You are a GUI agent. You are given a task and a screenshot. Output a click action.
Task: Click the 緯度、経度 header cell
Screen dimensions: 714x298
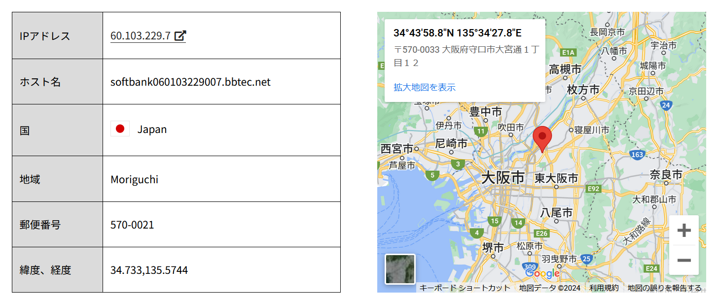click(58, 270)
